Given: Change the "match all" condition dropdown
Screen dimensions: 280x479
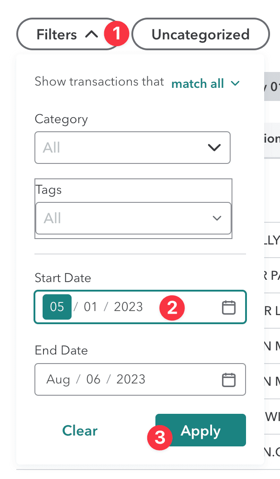Looking at the screenshot, I should pos(205,83).
